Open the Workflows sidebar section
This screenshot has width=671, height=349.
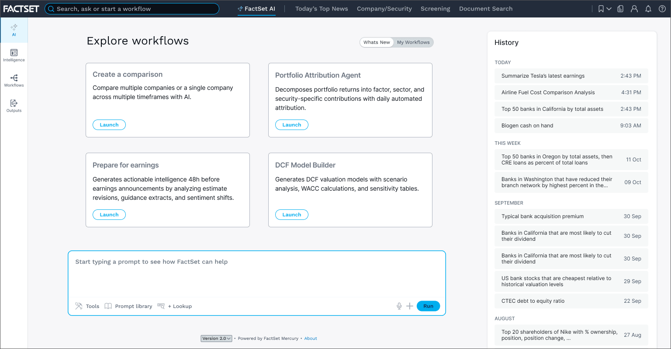tap(14, 81)
